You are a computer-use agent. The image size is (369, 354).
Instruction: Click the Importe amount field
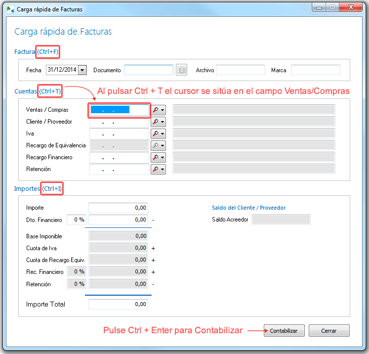(x=118, y=208)
